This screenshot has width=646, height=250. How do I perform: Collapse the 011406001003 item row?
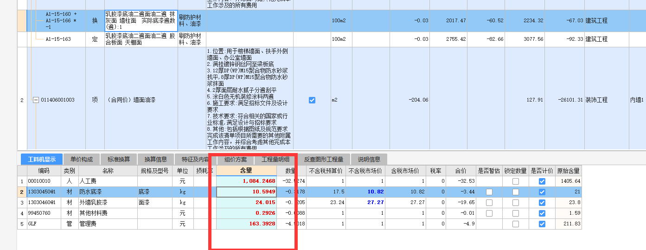pyautogui.click(x=36, y=100)
